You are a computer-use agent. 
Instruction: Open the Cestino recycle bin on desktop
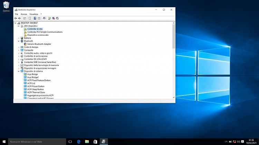point(6,7)
